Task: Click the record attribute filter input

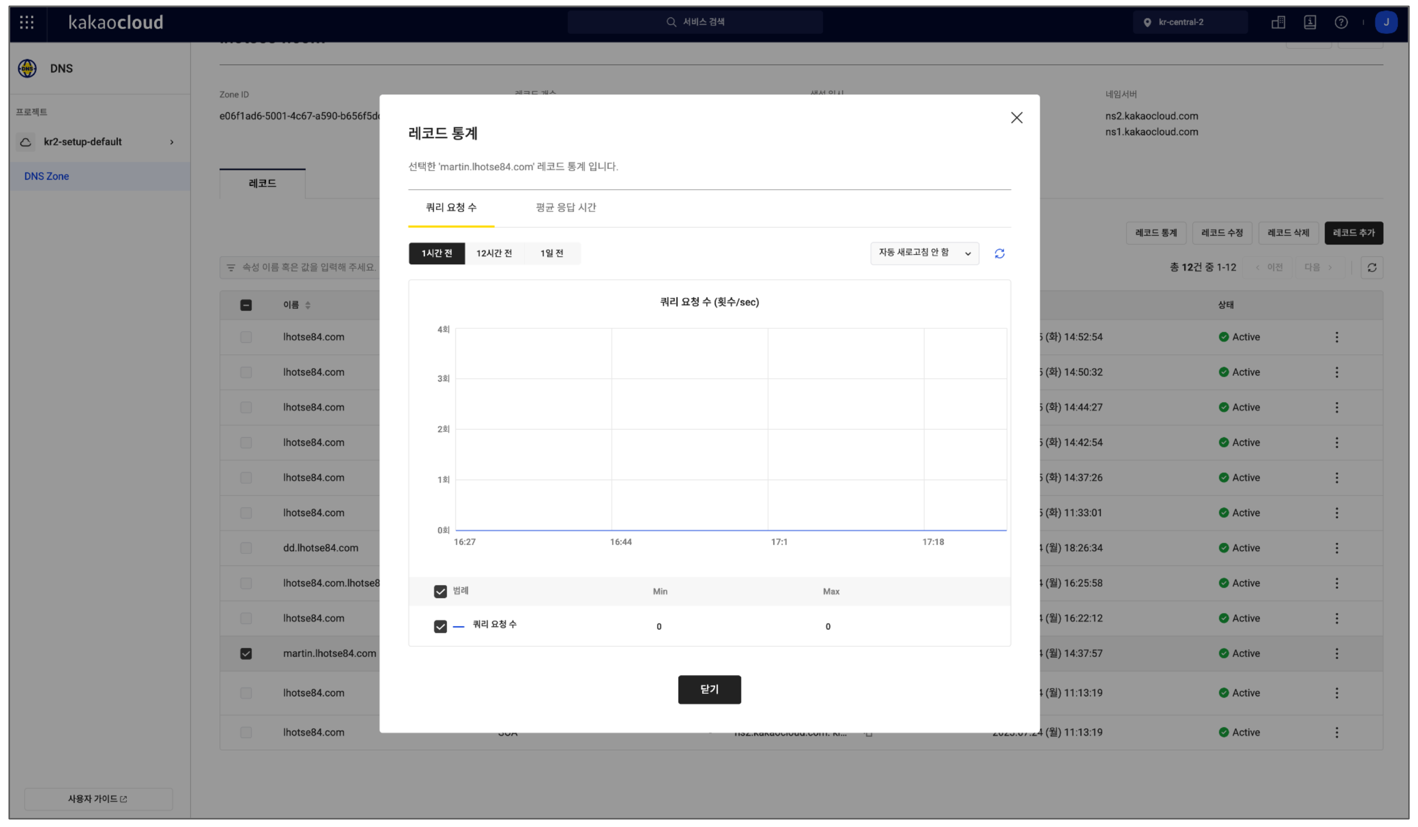Action: pos(300,267)
